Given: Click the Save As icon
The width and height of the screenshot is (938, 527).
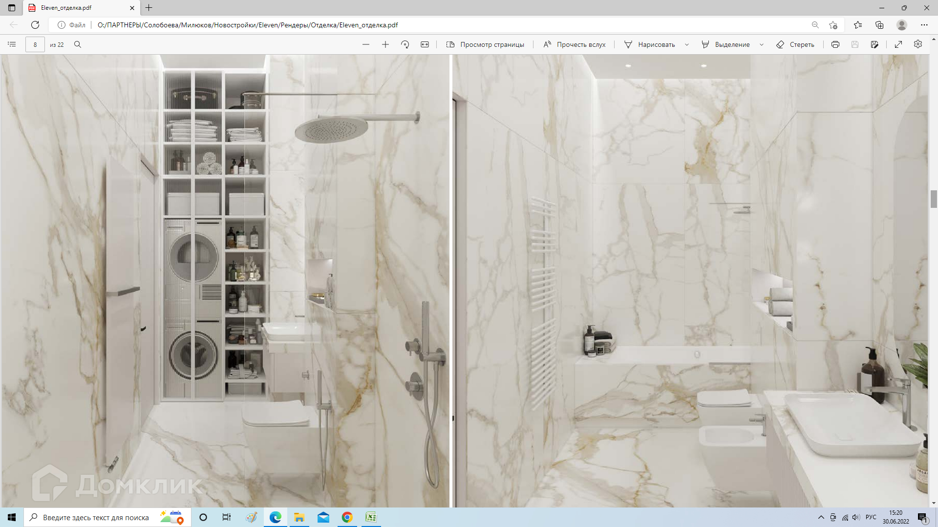Looking at the screenshot, I should coord(874,44).
